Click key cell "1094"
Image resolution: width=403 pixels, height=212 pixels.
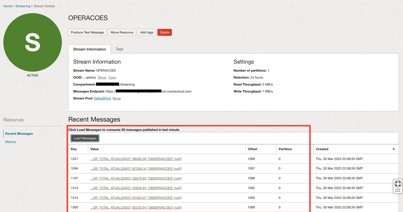tap(74, 168)
